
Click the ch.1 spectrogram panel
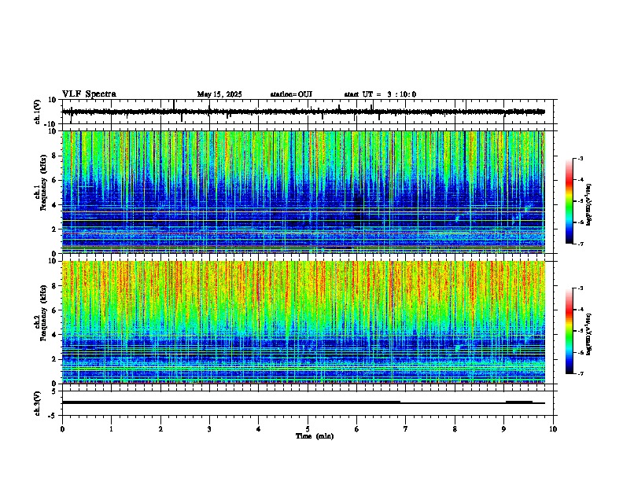click(304, 192)
